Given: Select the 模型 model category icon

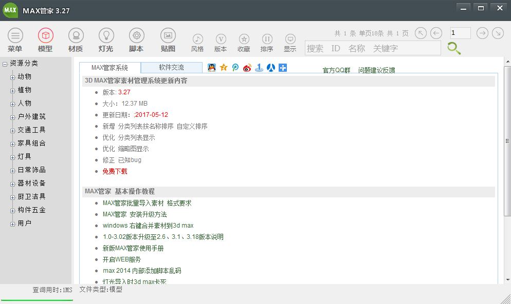Looking at the screenshot, I should pos(45,36).
